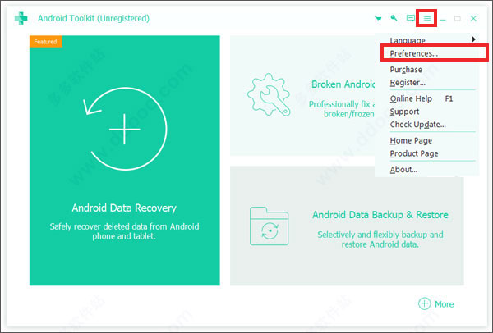Click 'Safely recover deleted data' description
Image resolution: width=493 pixels, height=333 pixels.
[124, 231]
